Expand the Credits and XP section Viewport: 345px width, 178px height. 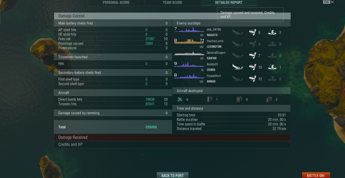(x=172, y=144)
